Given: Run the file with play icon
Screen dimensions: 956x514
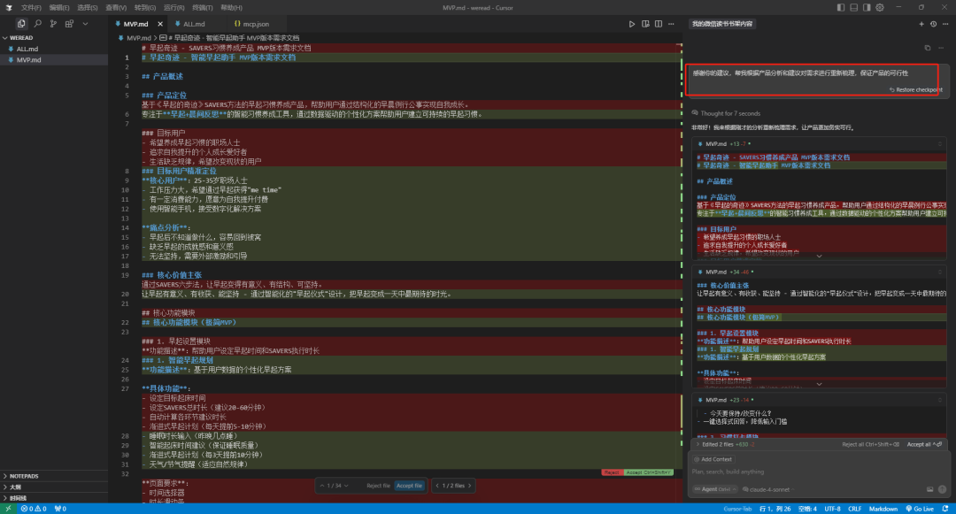Looking at the screenshot, I should 632,24.
